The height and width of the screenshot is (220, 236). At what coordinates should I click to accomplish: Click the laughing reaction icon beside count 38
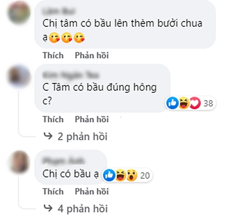pos(184,103)
